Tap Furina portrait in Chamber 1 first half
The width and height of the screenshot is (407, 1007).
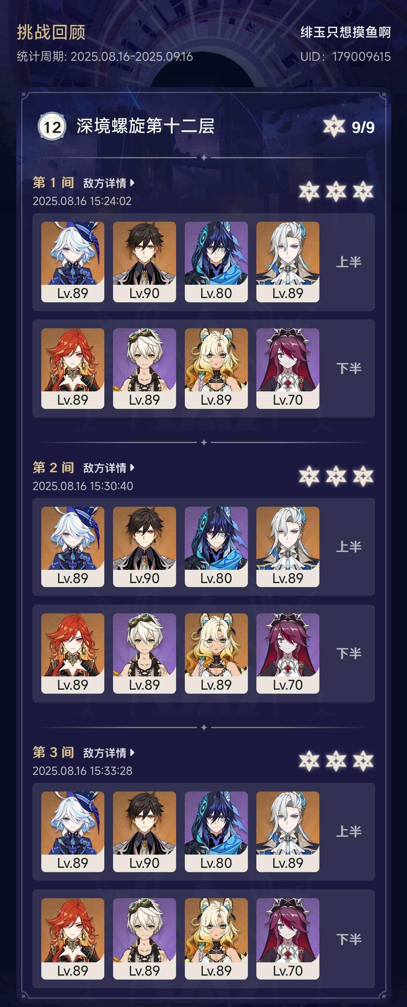coord(73,262)
